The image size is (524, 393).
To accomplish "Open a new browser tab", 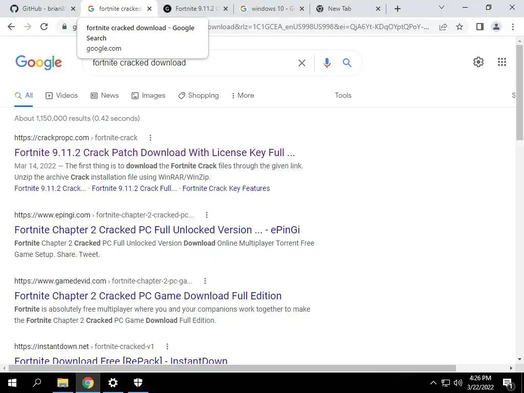I will pyautogui.click(x=397, y=9).
